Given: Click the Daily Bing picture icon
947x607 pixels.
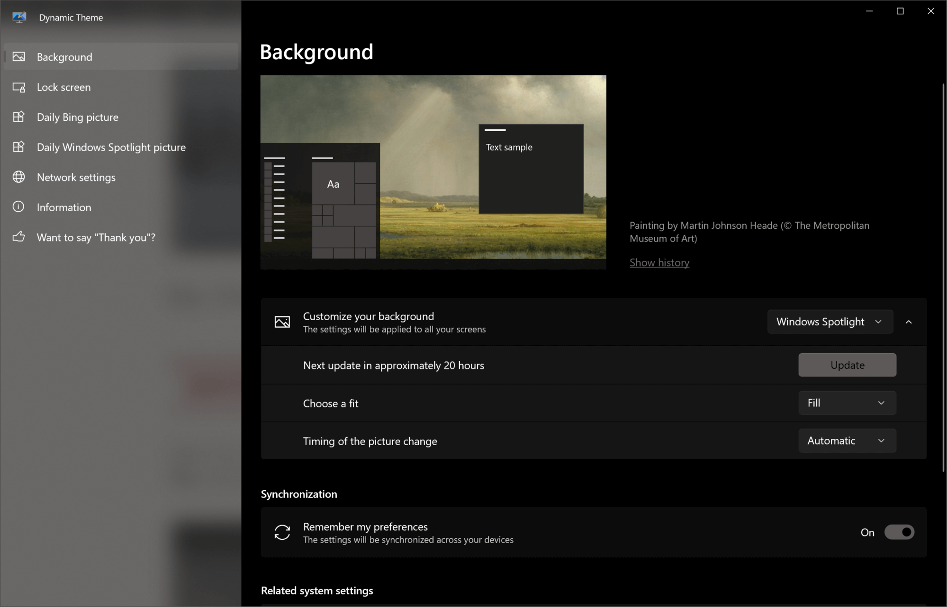Looking at the screenshot, I should tap(19, 117).
